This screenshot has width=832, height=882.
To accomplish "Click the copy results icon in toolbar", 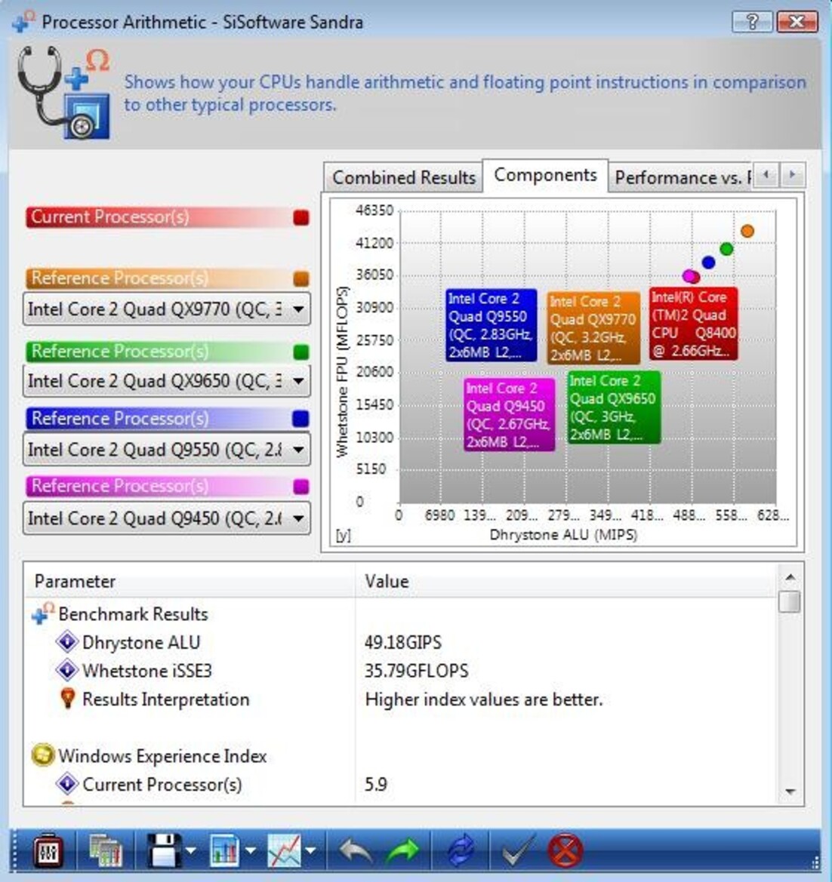I will (105, 851).
